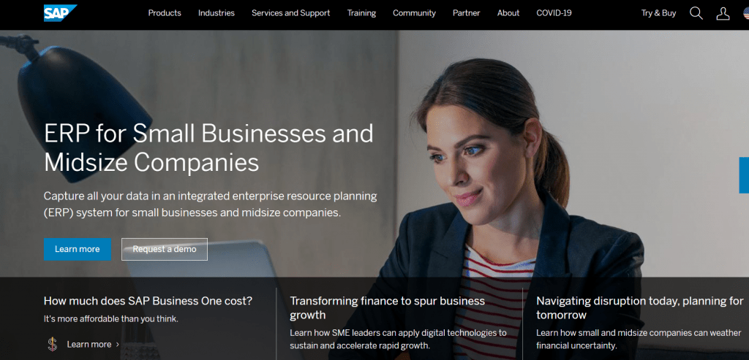749x360 pixels.
Task: Open the Products menu
Action: pyautogui.click(x=165, y=13)
